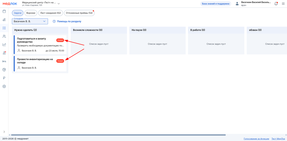Screen dimensions: 287x141
Task: Click the horizontal scrollbar thumb
Action: 118,135
